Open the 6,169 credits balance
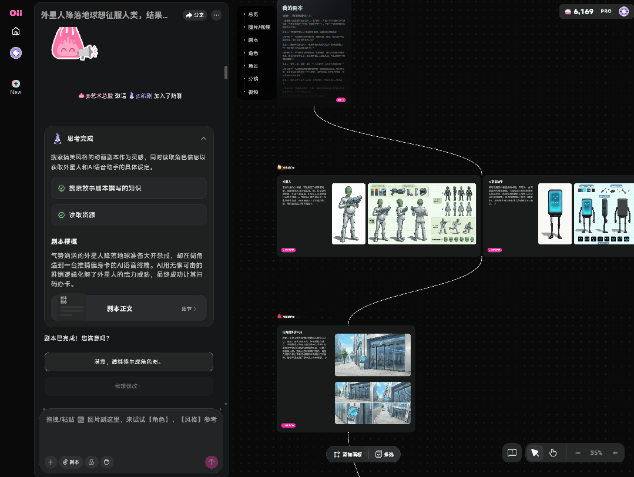Screen dimensions: 634x477 [x=579, y=11]
